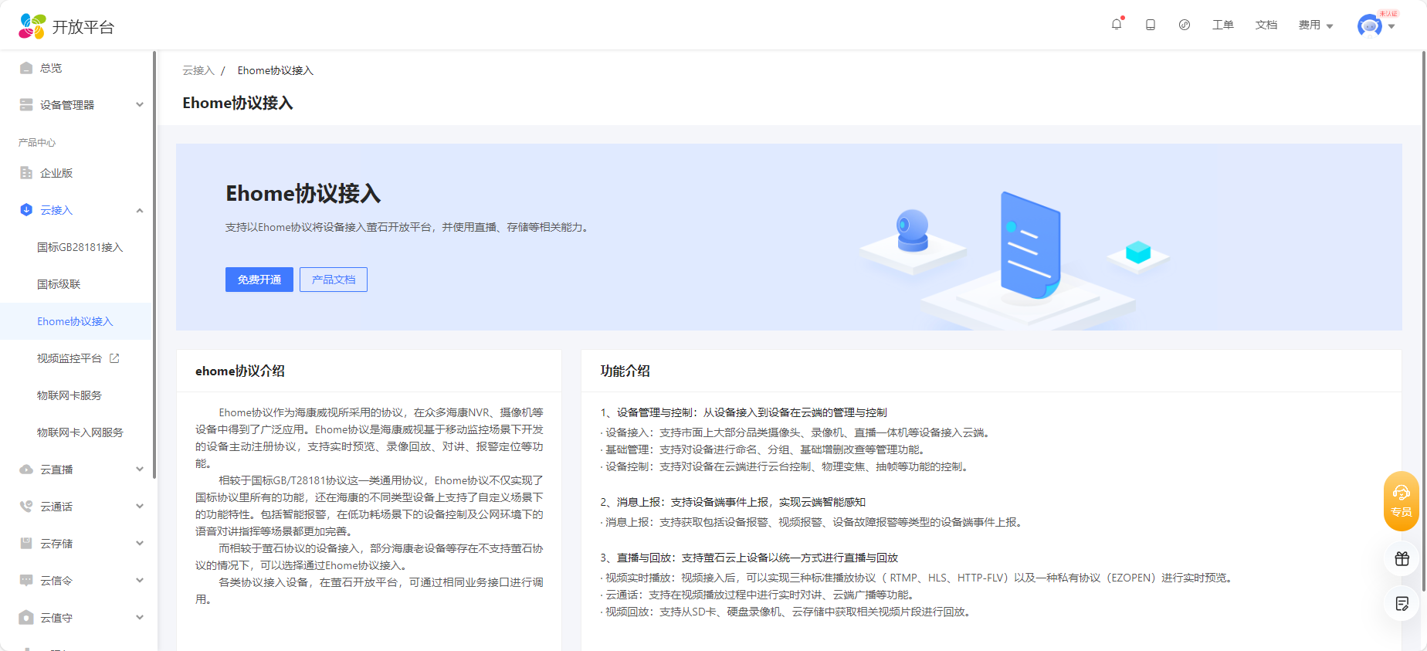Screen dimensions: 1427x651
Task: Open dropdown arrow next to avatar
Action: [x=1391, y=26]
